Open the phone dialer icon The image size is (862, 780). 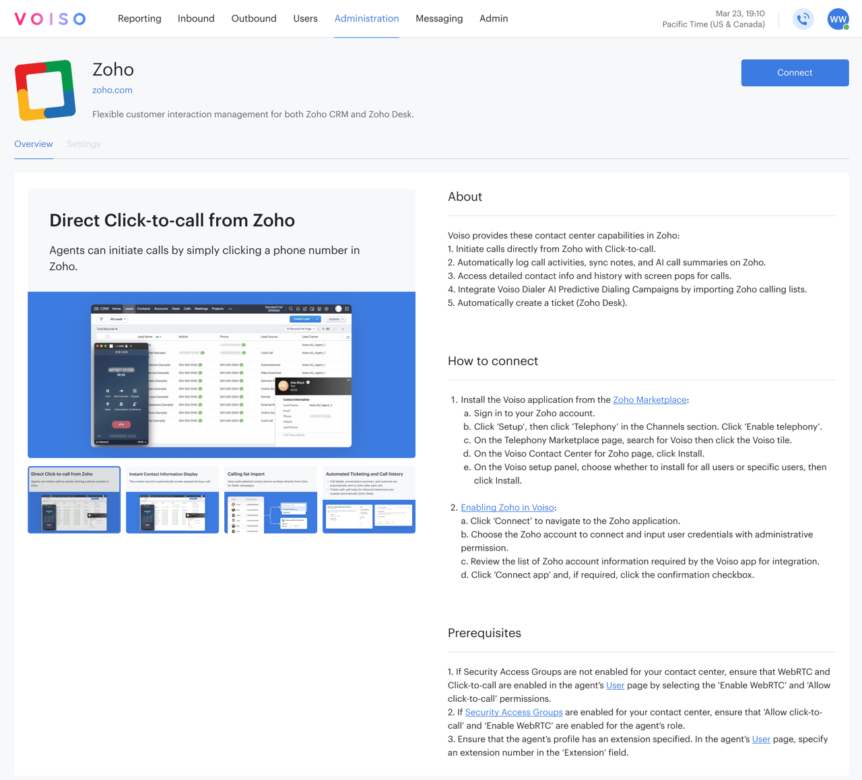(x=803, y=18)
